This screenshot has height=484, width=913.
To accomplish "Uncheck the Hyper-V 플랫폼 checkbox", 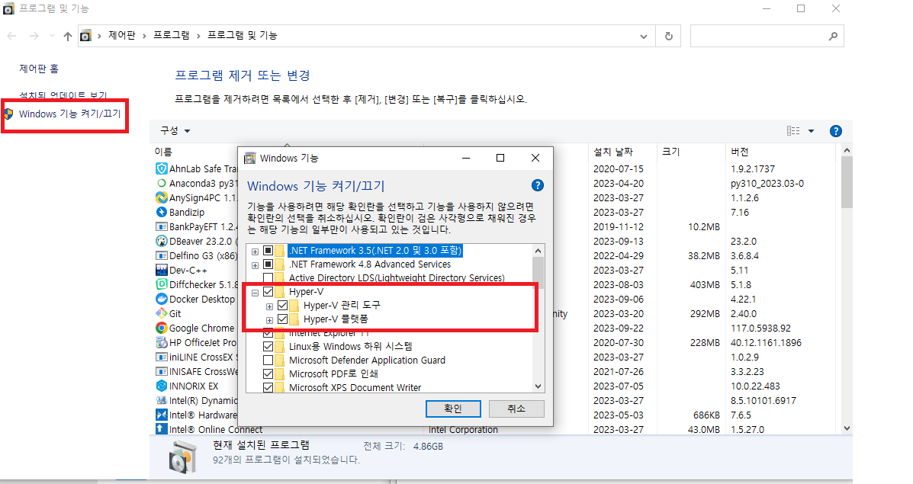I will tap(282, 319).
